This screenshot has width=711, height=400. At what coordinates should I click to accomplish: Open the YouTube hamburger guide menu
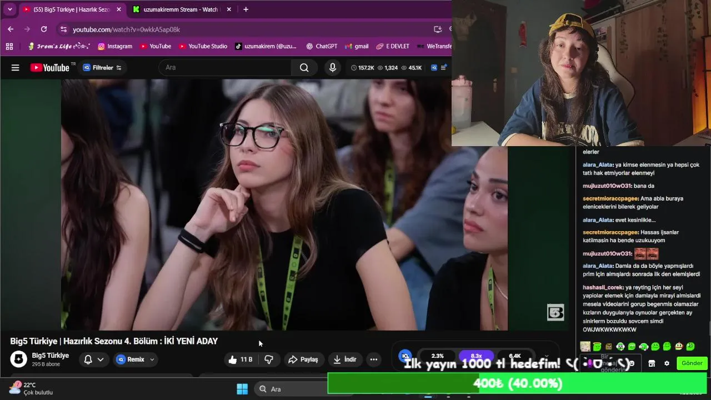tap(15, 68)
